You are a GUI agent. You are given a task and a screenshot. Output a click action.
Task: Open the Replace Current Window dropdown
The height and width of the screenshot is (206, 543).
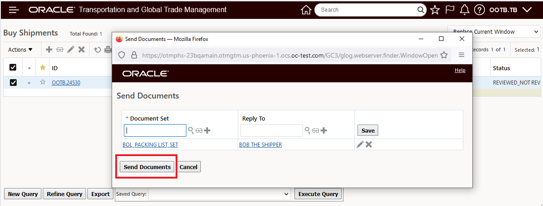(x=494, y=32)
